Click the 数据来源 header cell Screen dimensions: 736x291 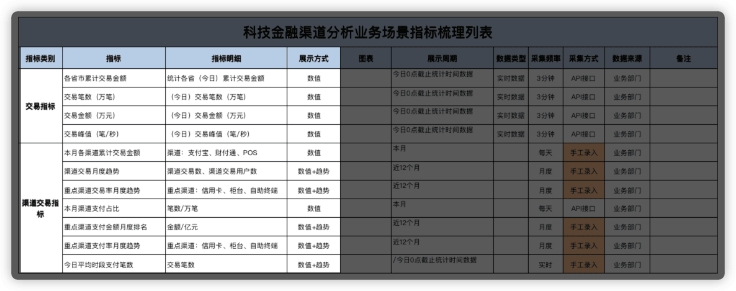627,59
